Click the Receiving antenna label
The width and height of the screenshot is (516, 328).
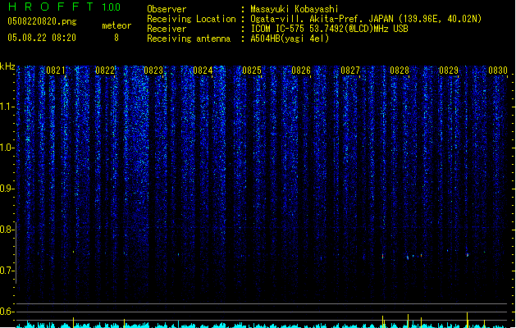(x=189, y=39)
